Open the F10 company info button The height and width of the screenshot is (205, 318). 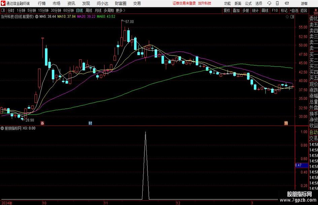point(275,10)
